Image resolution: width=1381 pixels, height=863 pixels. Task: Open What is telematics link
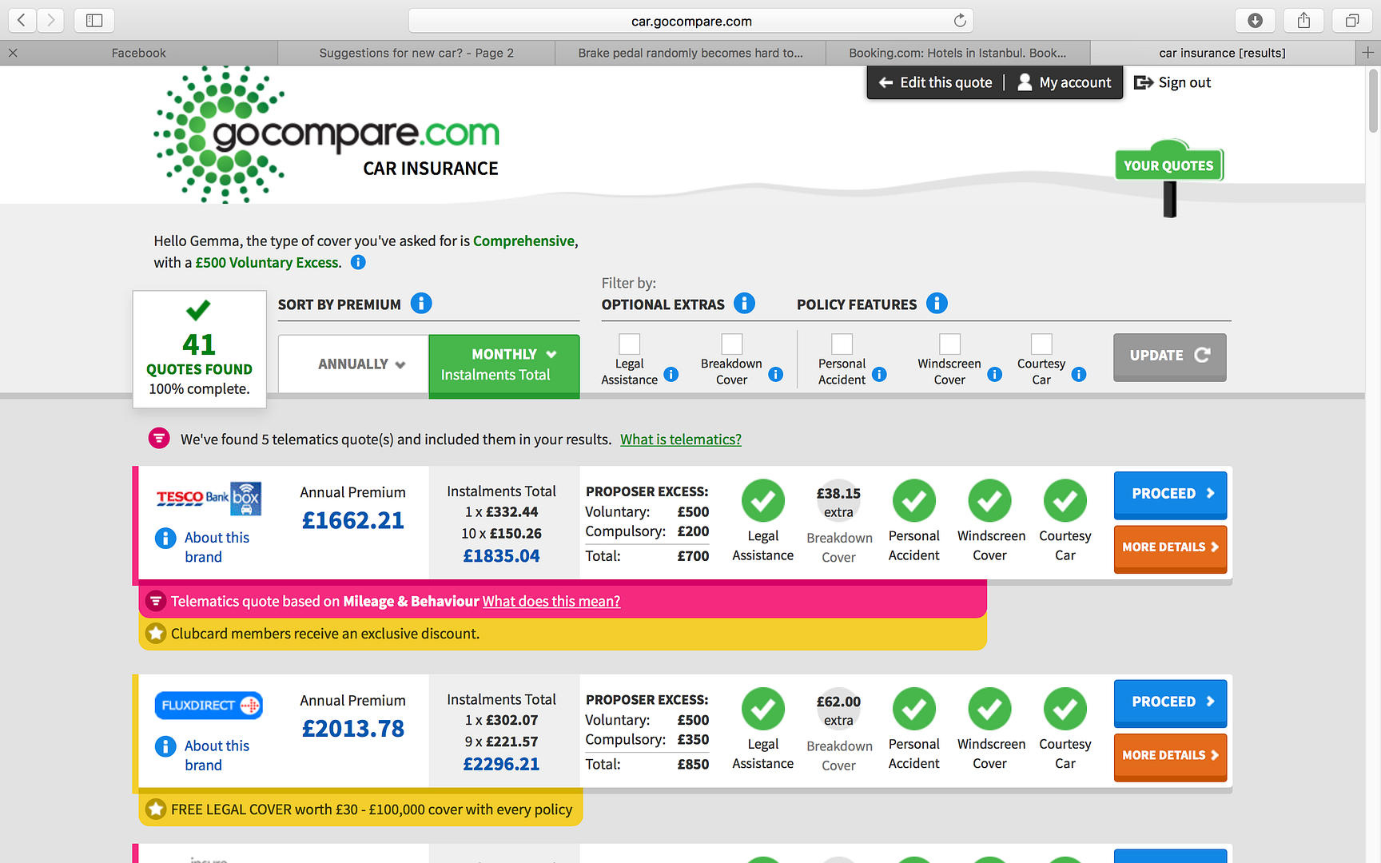tap(681, 439)
